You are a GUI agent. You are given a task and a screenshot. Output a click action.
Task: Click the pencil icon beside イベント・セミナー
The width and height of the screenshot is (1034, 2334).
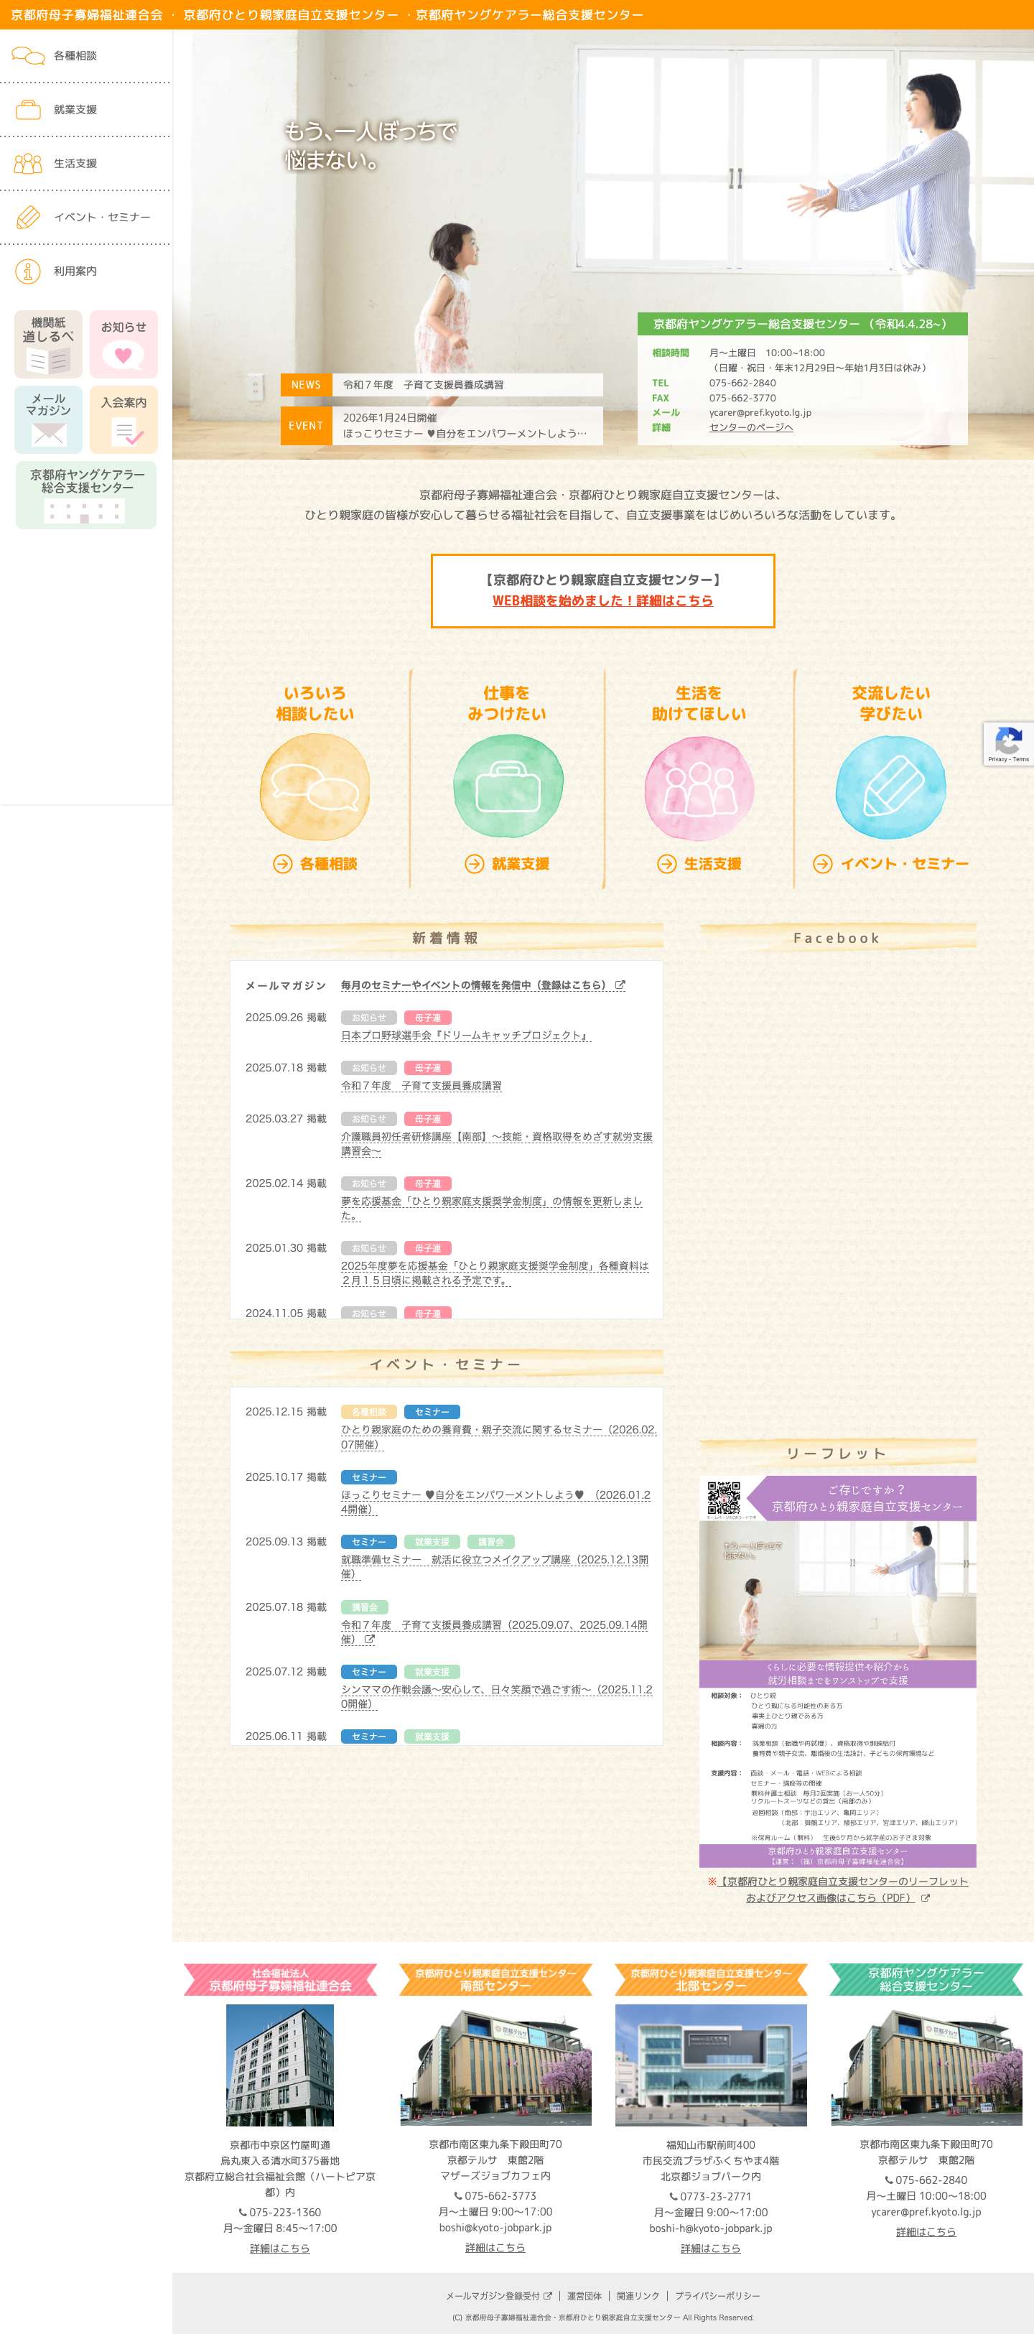(28, 218)
